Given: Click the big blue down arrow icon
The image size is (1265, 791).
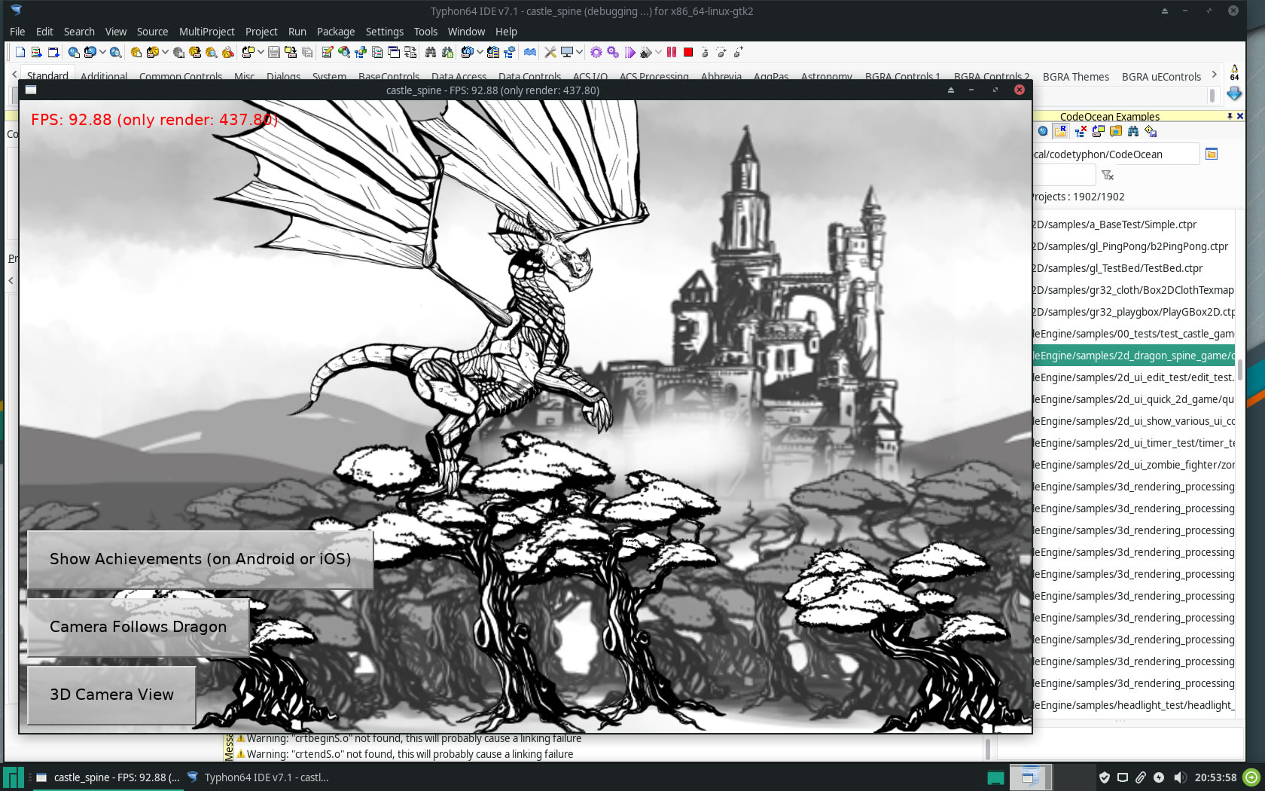Looking at the screenshot, I should [1234, 93].
